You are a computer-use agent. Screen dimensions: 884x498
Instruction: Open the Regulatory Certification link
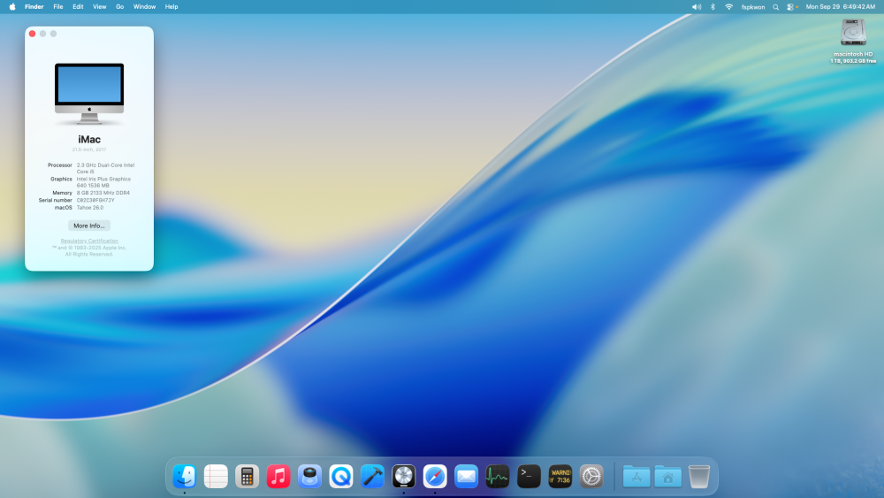coord(89,241)
